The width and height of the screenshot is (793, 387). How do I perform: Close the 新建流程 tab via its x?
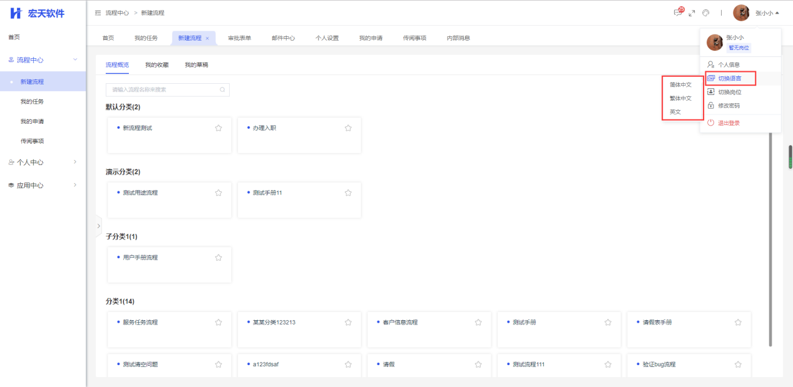click(207, 38)
